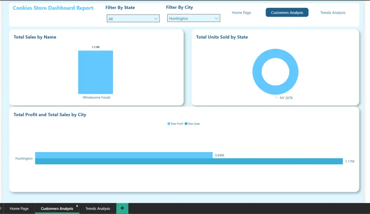
Task: Go to Home Page navigation button
Action: coord(241,13)
